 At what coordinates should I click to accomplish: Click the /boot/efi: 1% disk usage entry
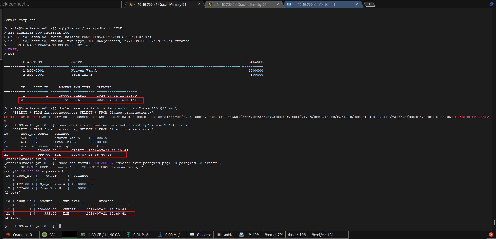pos(322,235)
